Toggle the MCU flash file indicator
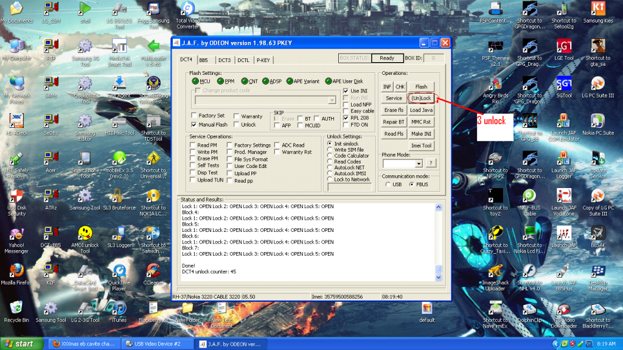Viewport: 623px width, 350px height. coord(195,81)
